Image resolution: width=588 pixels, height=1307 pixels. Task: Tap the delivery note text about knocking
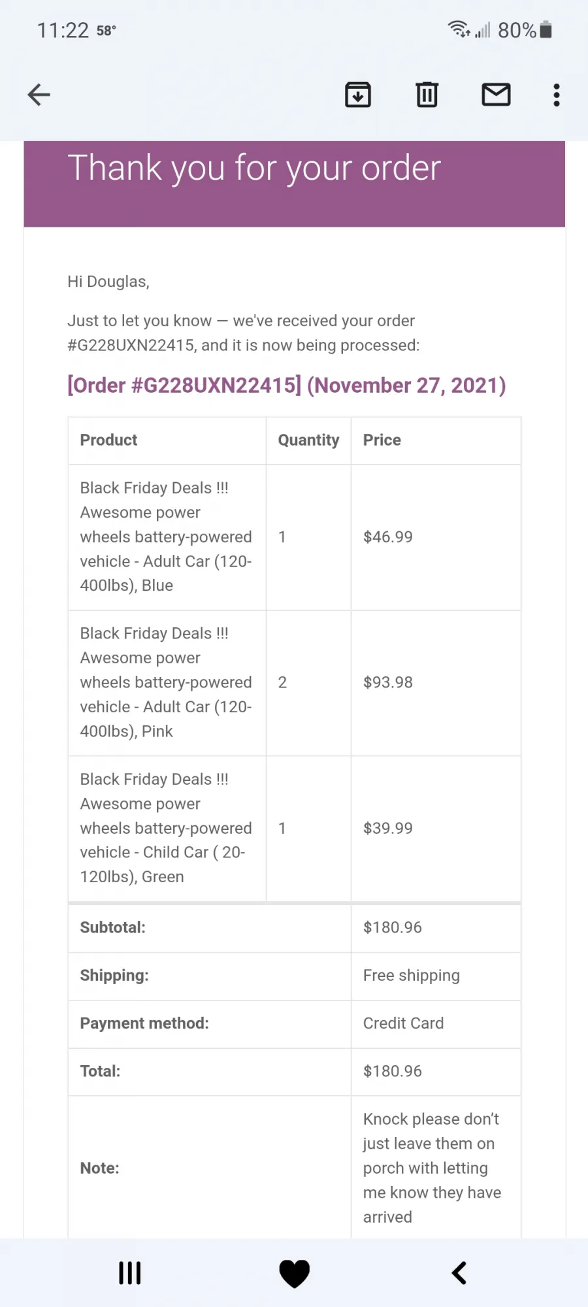pyautogui.click(x=433, y=1168)
